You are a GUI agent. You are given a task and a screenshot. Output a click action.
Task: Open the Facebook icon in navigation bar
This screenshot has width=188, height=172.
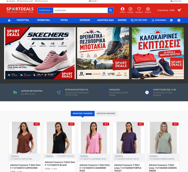(171, 20)
